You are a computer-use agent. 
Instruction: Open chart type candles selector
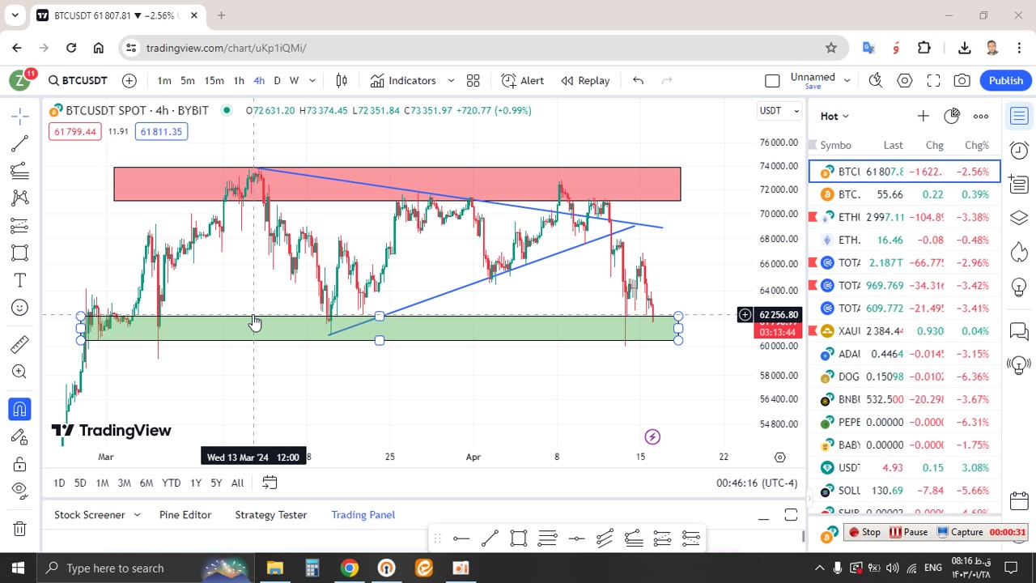tap(342, 80)
